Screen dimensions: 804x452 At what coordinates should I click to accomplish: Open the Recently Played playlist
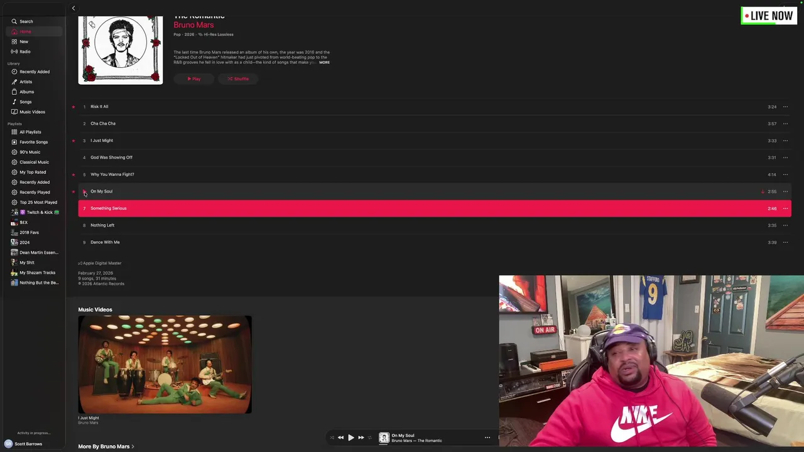pos(35,192)
